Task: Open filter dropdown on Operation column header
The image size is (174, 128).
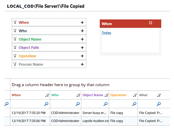Action: [135, 95]
